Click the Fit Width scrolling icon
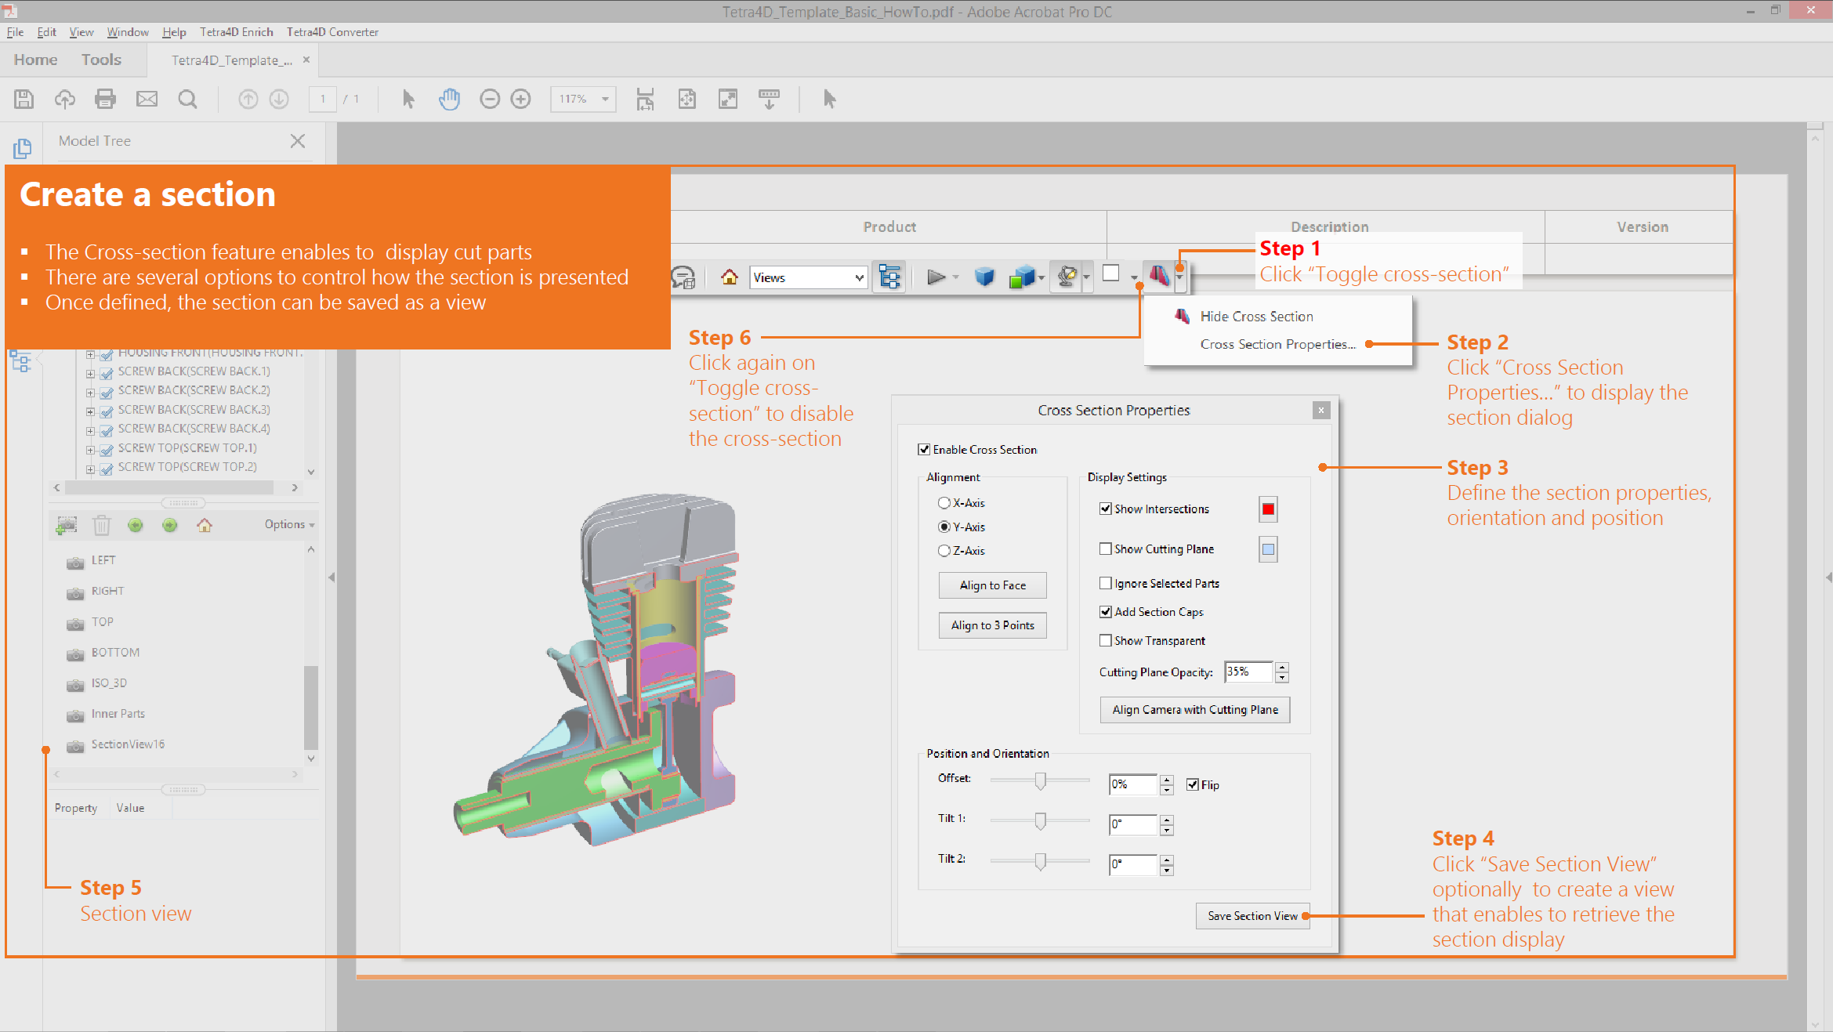Screen dimensions: 1833x1032 645,99
